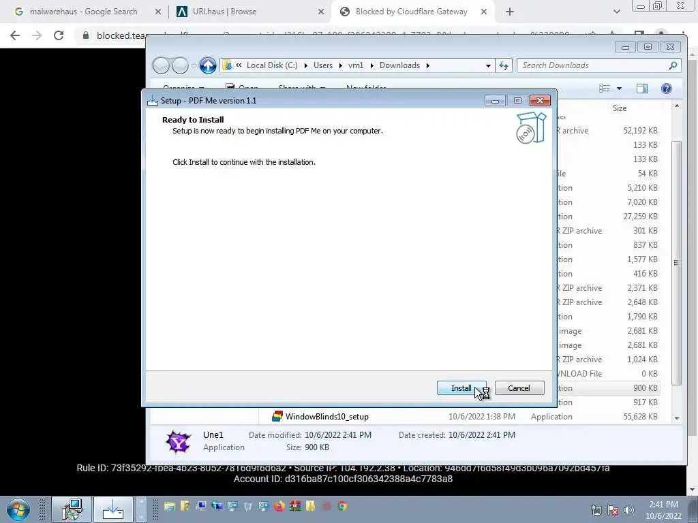Refresh the Downloads folder in Explorer

click(504, 66)
